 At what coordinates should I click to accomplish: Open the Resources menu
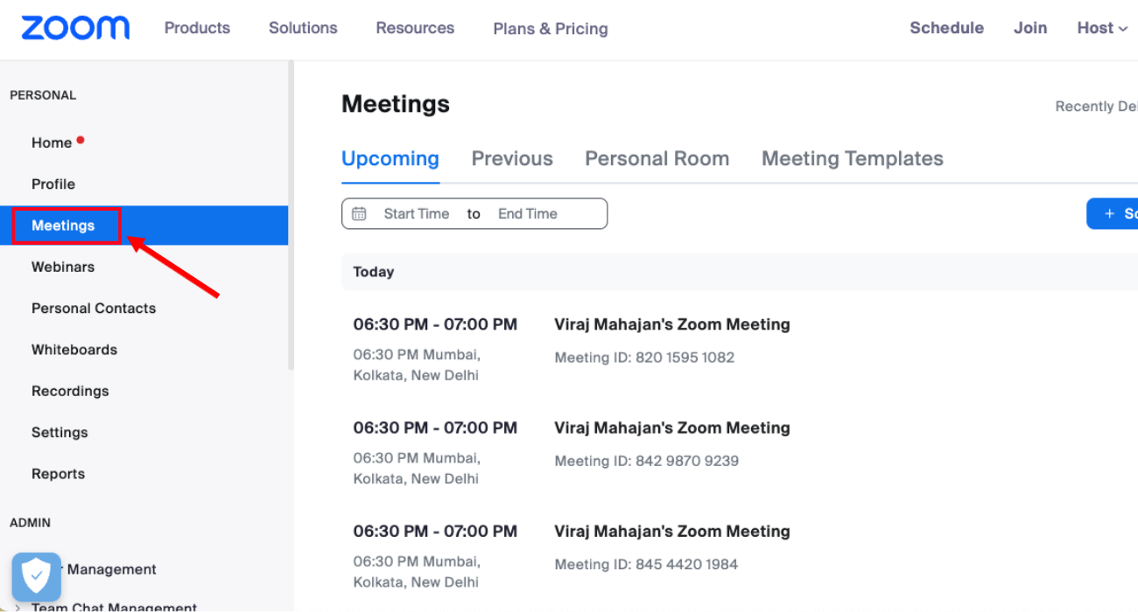[415, 28]
